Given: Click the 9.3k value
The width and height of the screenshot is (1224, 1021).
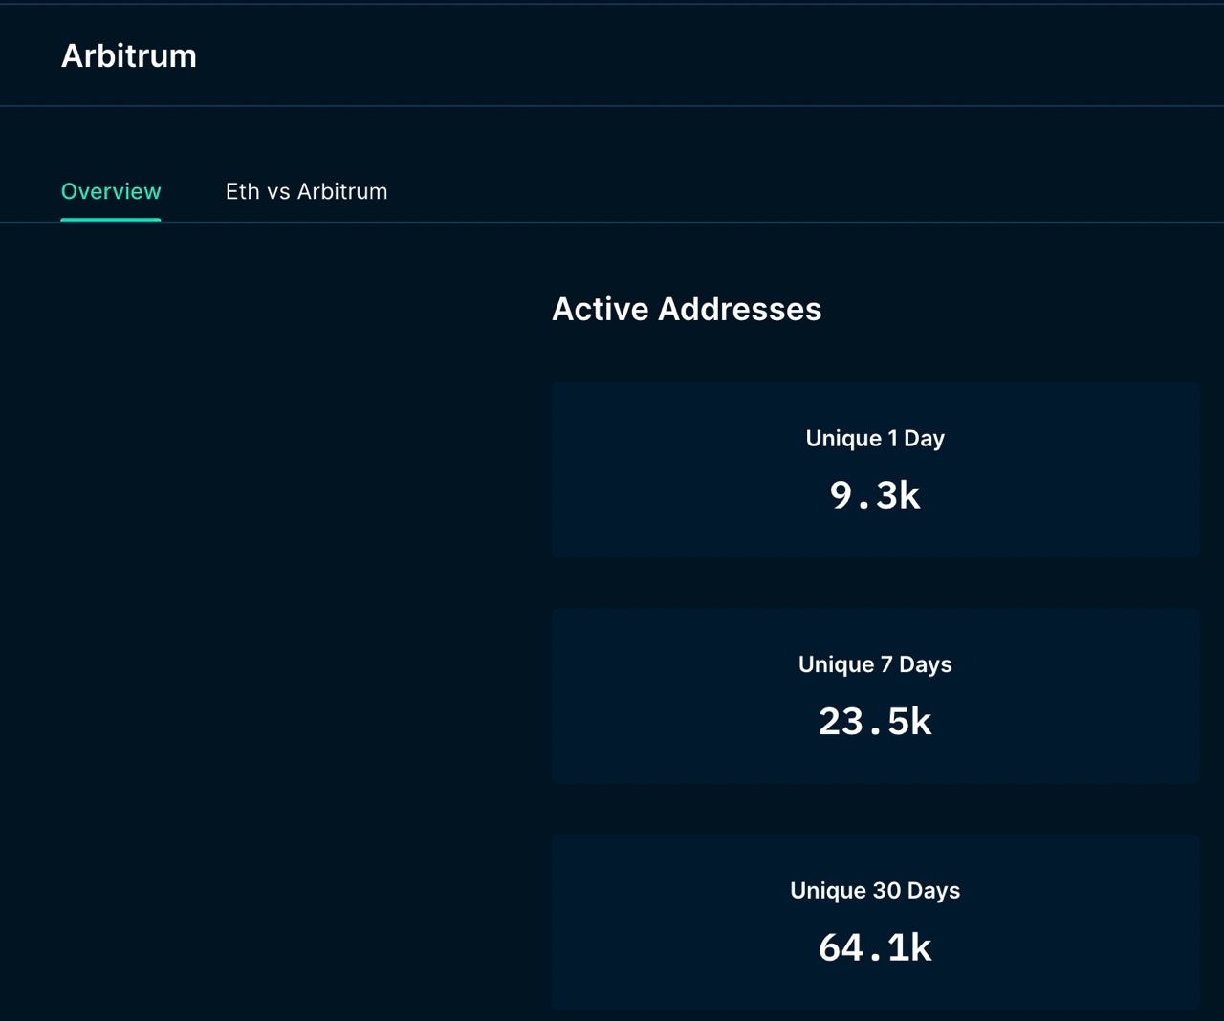Looking at the screenshot, I should point(875,494).
